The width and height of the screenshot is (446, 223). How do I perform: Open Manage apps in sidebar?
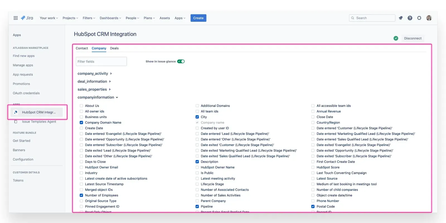[x=23, y=65]
